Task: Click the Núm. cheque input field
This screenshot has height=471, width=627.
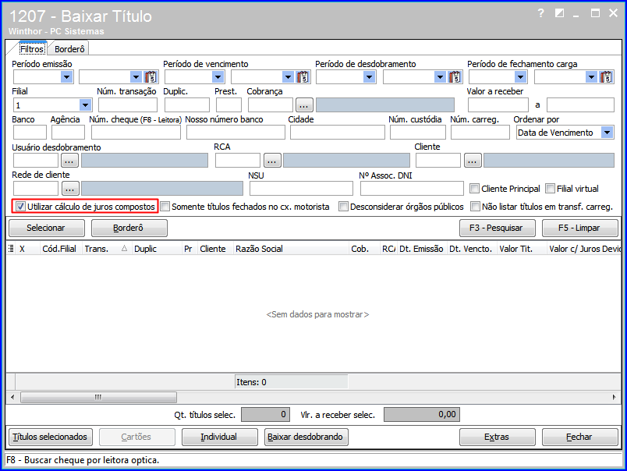Action: tap(136, 133)
